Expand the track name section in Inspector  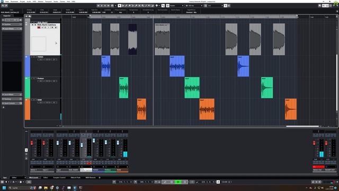12,20
